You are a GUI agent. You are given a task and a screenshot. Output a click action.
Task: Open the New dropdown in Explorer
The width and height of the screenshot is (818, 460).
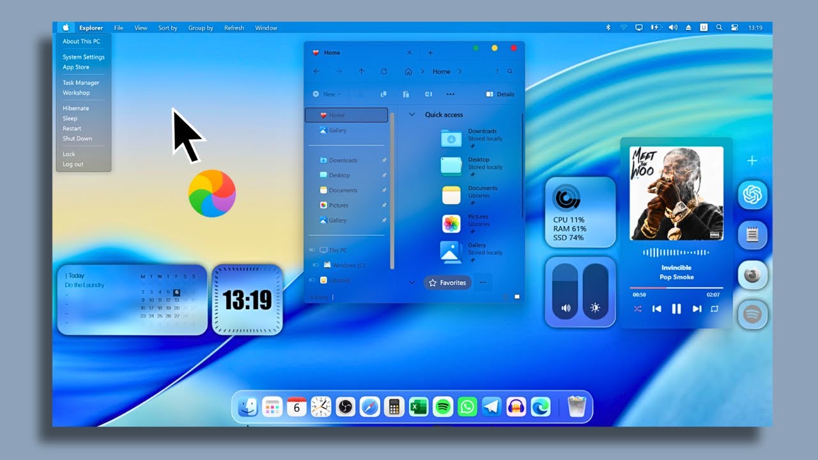point(327,94)
